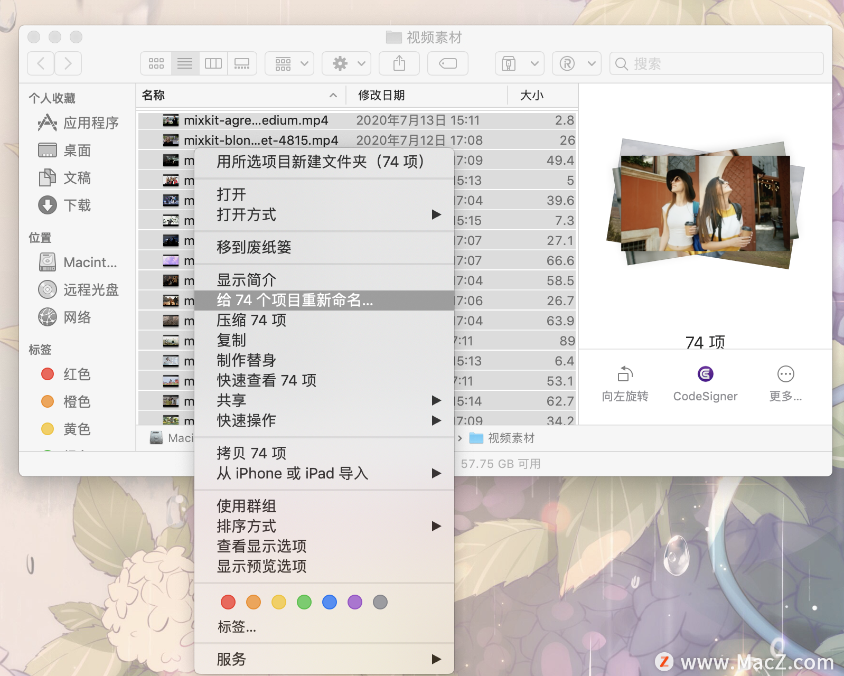Apply the green tag color dot
844x676 pixels.
click(304, 602)
